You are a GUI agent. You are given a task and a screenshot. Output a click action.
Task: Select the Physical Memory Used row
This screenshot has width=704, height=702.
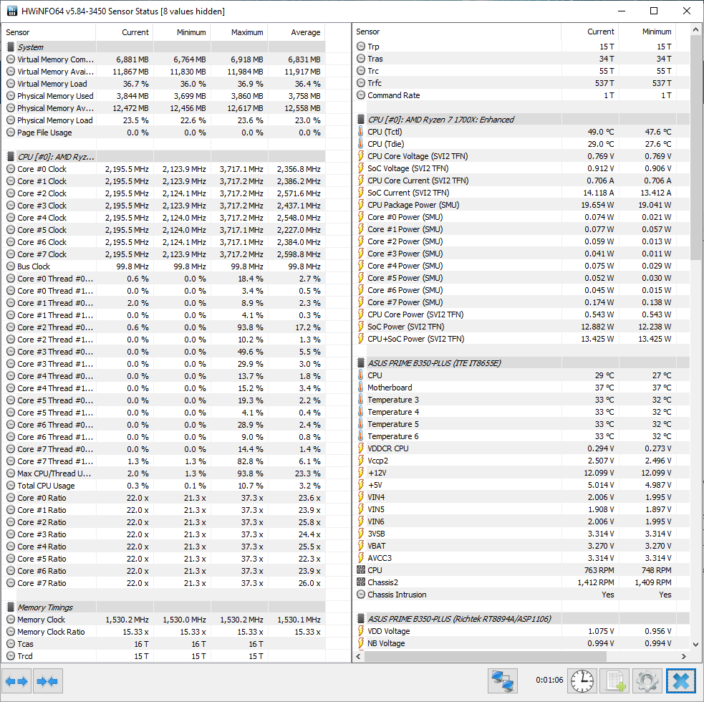click(163, 96)
